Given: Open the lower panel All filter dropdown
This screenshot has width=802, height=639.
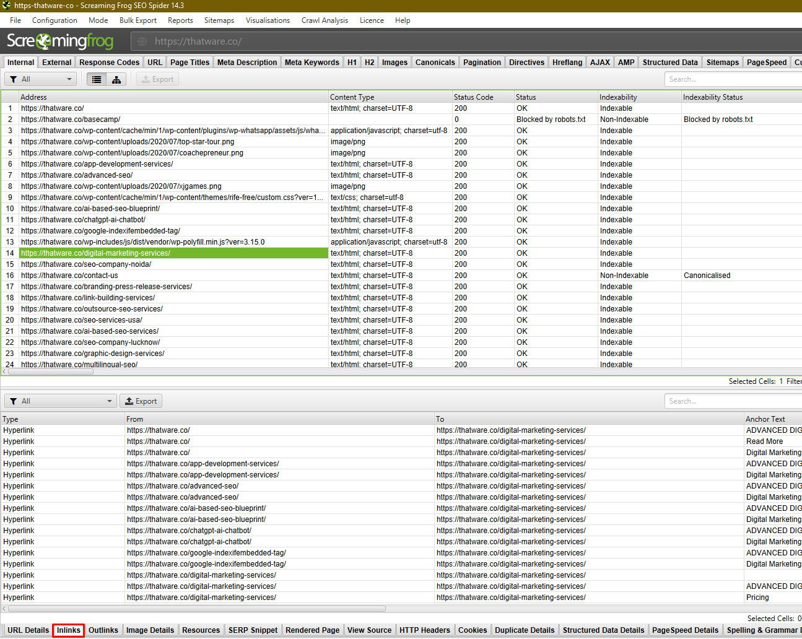Looking at the screenshot, I should tap(61, 401).
